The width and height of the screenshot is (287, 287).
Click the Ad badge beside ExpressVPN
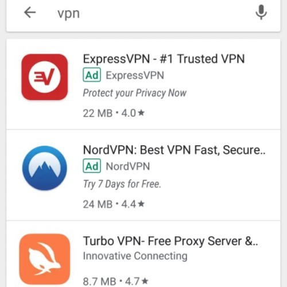[x=92, y=75]
